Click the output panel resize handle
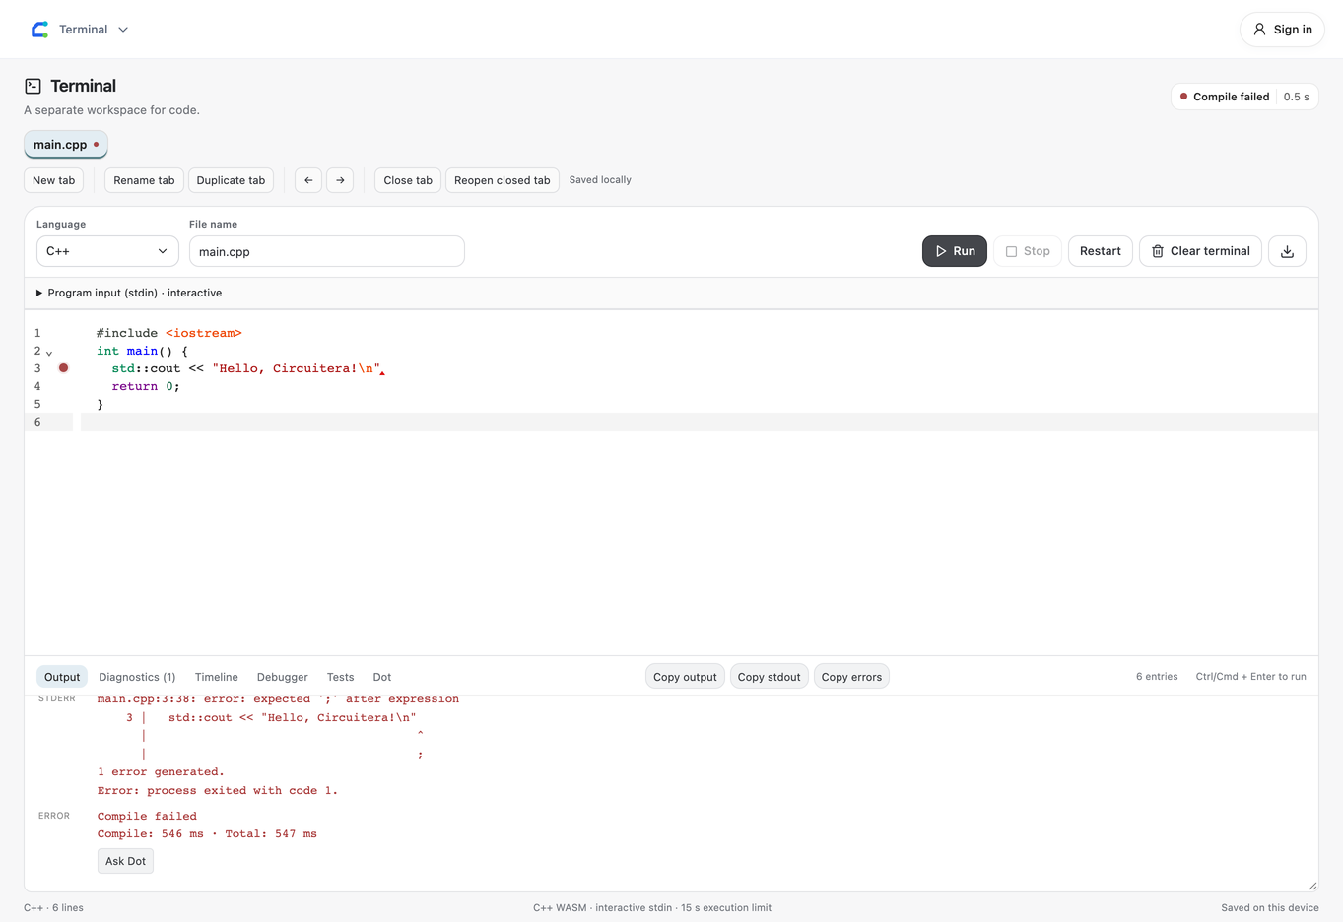The height and width of the screenshot is (922, 1343). pos(1311,886)
